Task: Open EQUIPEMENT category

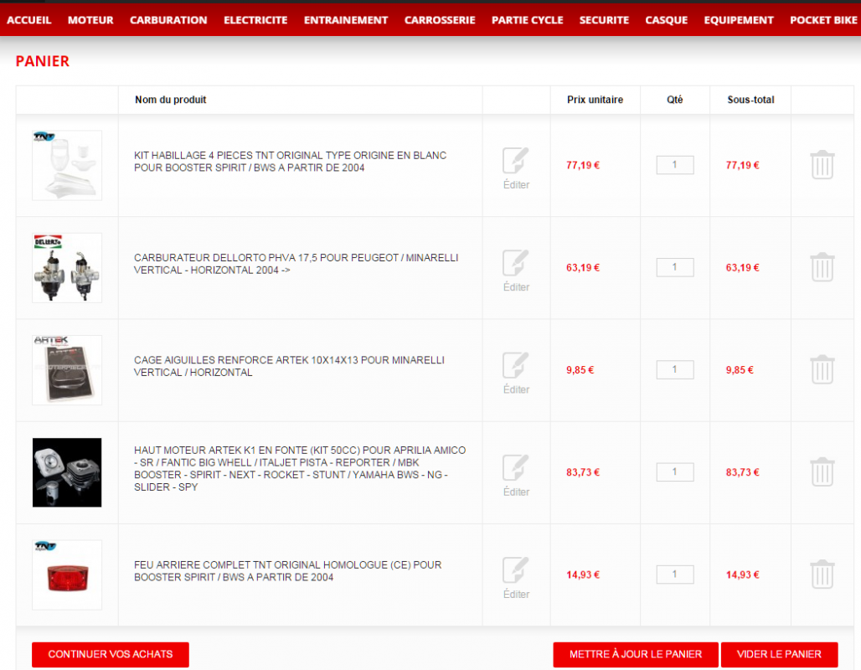Action: pos(739,20)
